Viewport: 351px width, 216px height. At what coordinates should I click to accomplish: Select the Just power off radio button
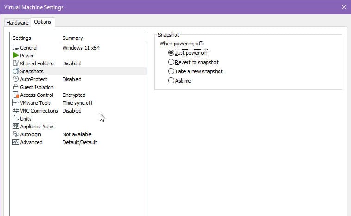point(171,53)
